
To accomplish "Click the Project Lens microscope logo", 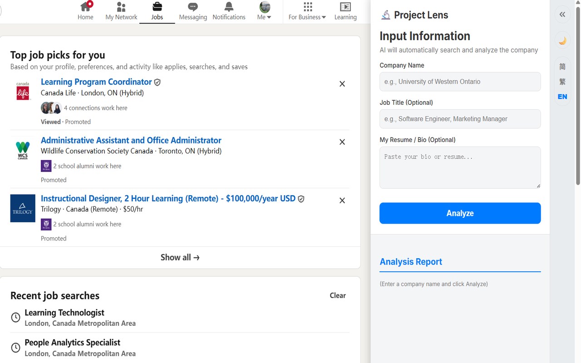I will pos(386,15).
